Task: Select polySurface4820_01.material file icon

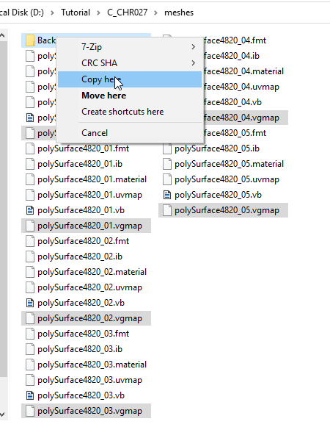Action: click(x=30, y=179)
